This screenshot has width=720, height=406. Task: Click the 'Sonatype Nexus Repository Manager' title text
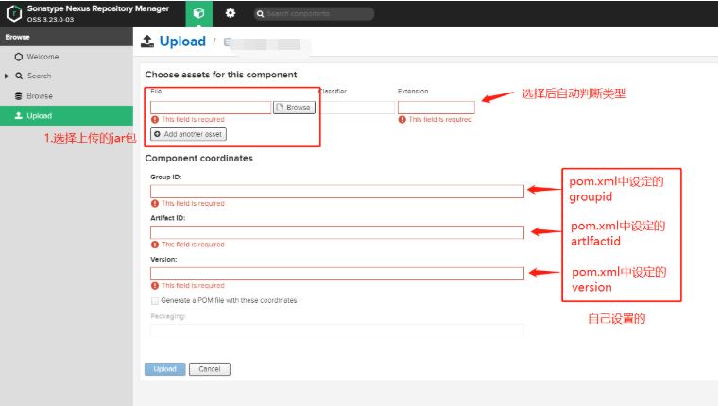pos(98,8)
